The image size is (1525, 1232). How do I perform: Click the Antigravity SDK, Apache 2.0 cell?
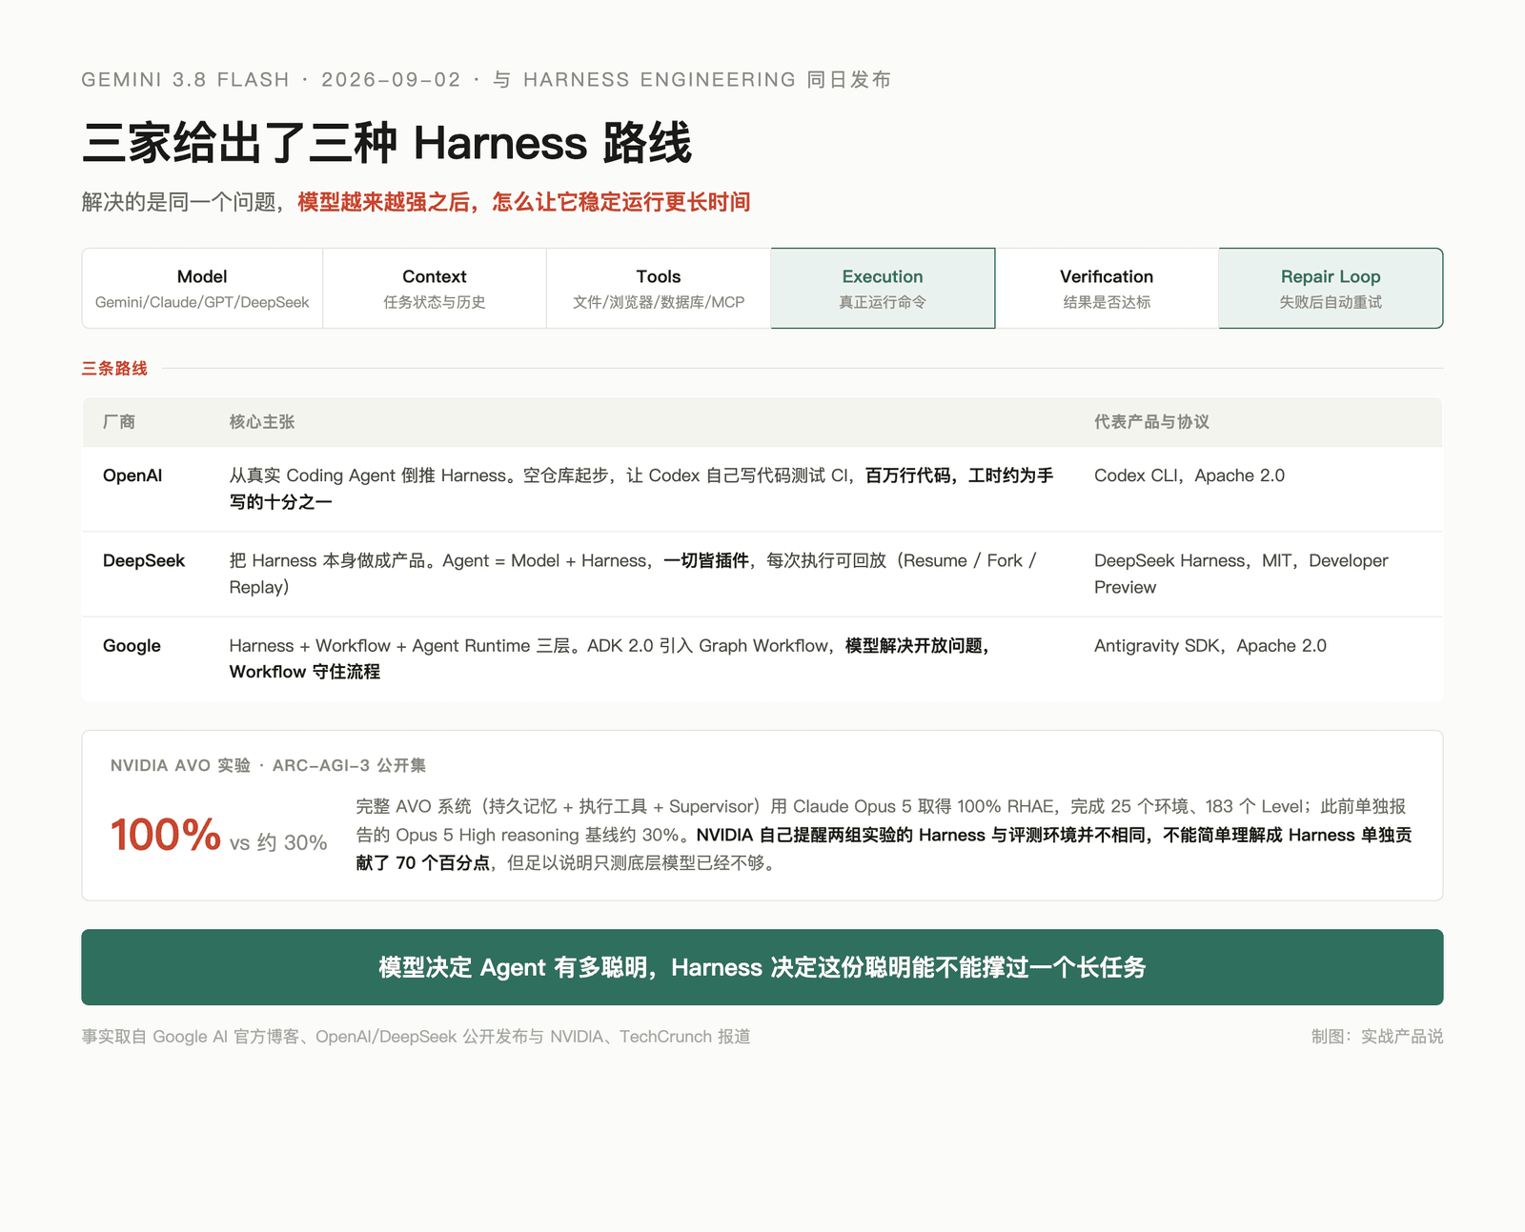[1210, 645]
